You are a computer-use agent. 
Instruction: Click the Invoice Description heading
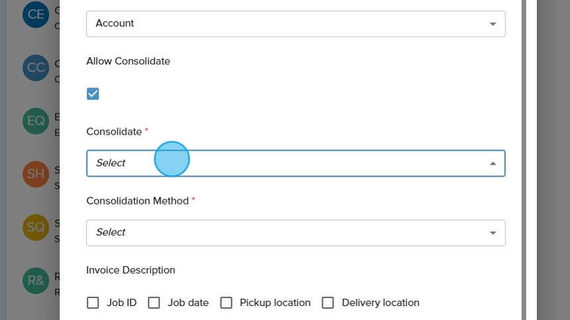[x=131, y=270]
